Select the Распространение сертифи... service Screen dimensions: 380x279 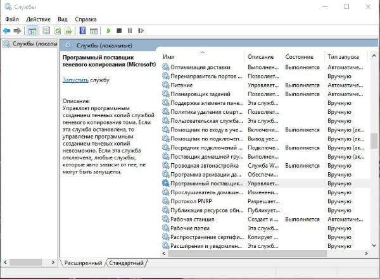[x=265, y=237]
